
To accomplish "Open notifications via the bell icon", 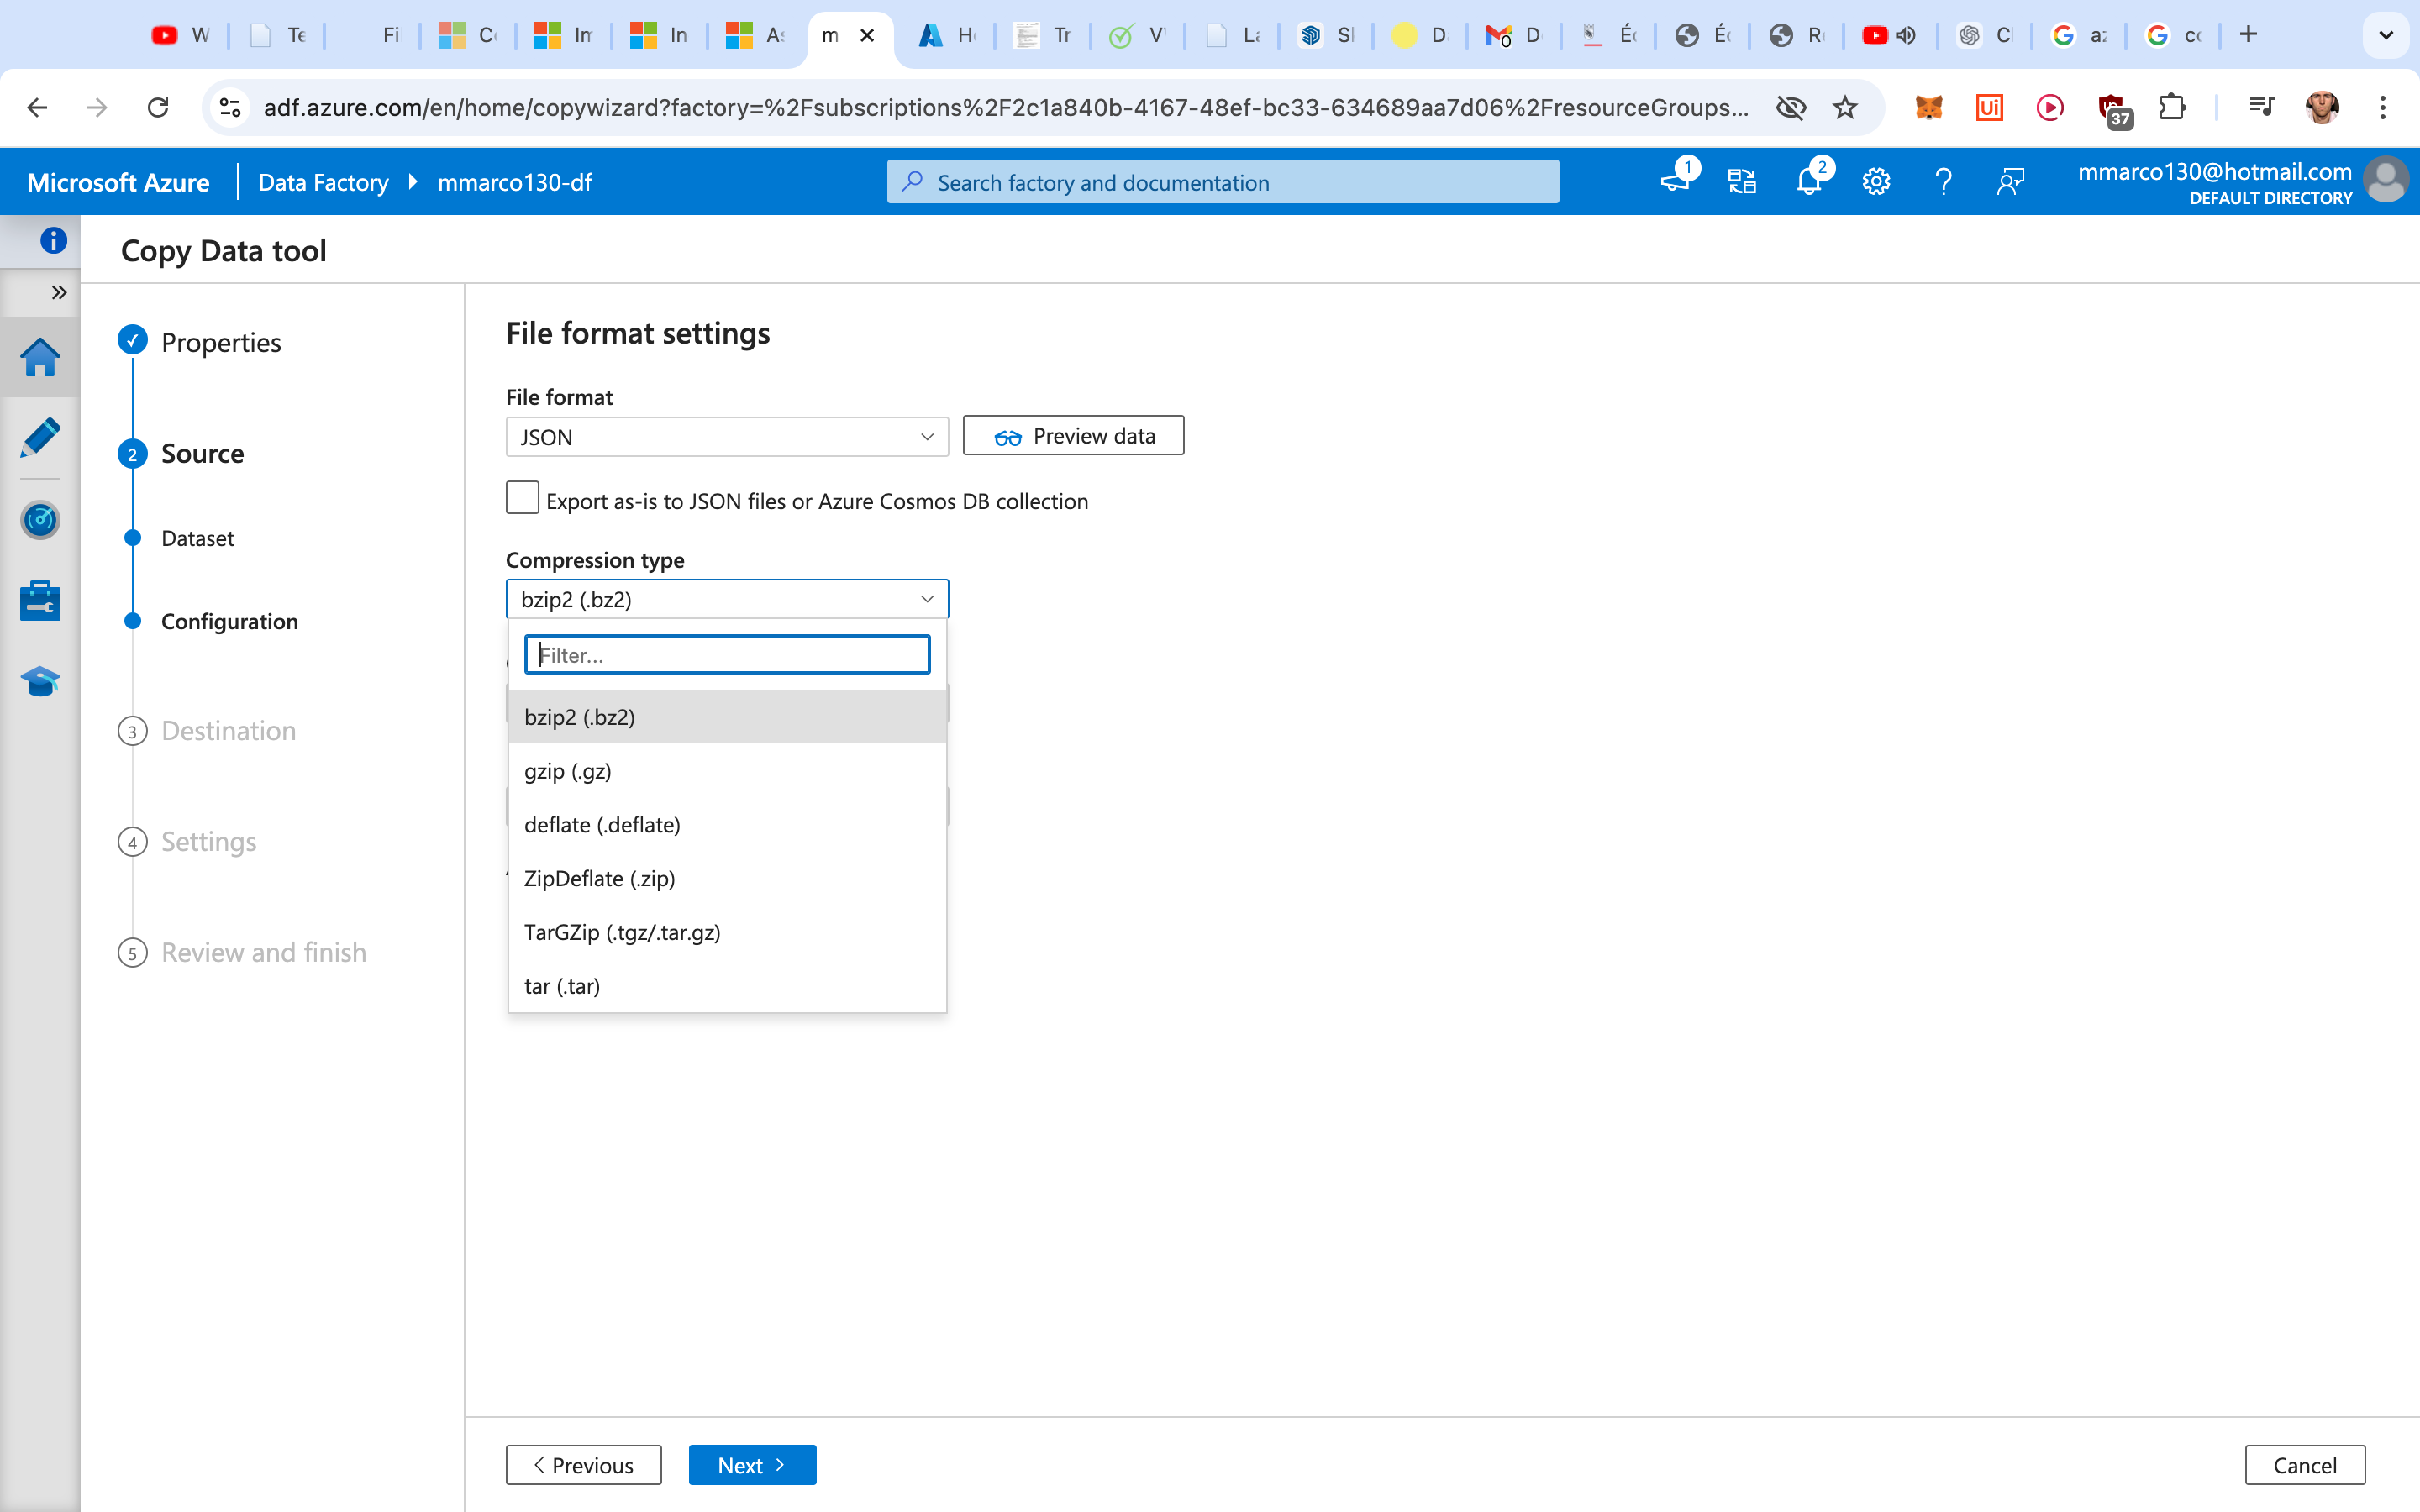I will [1810, 181].
